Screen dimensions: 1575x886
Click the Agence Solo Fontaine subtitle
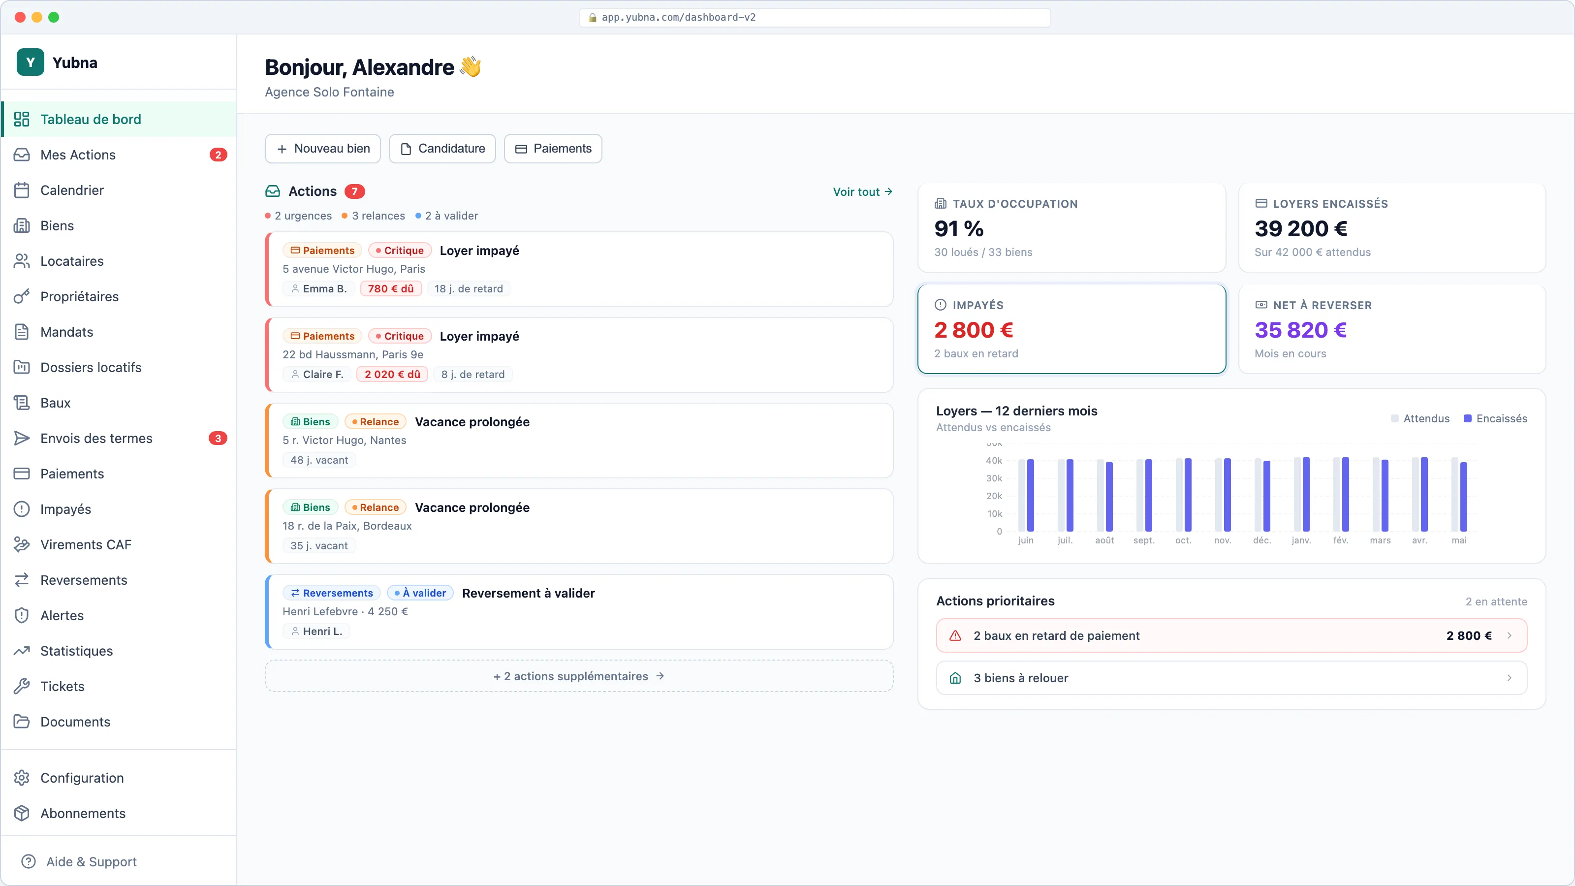click(329, 93)
